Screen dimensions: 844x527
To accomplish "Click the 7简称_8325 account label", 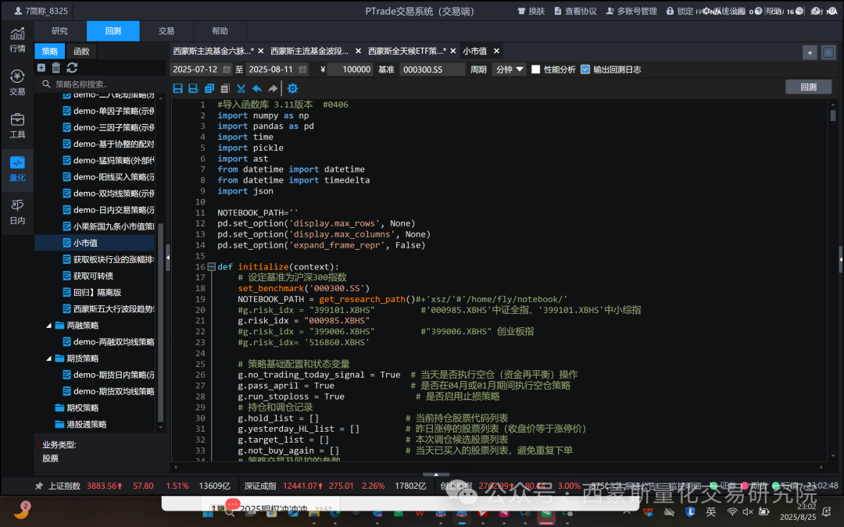I will click(x=41, y=11).
